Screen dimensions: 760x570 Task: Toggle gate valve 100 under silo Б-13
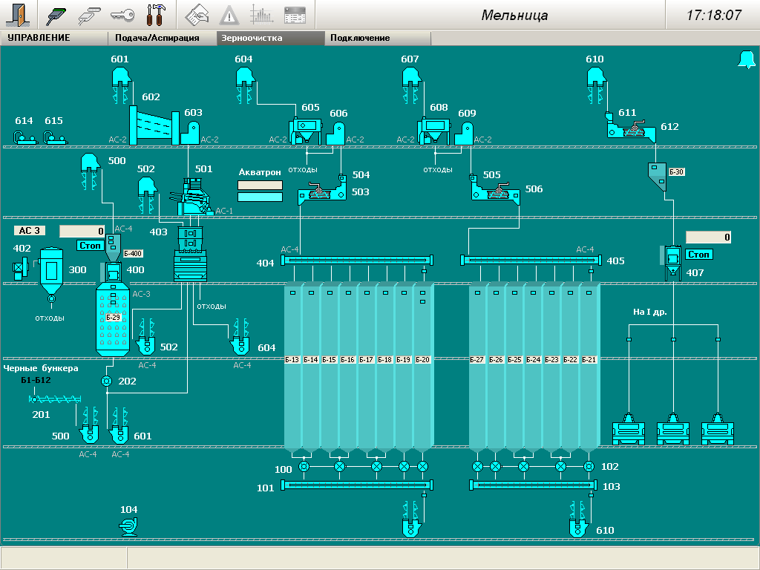tap(304, 467)
